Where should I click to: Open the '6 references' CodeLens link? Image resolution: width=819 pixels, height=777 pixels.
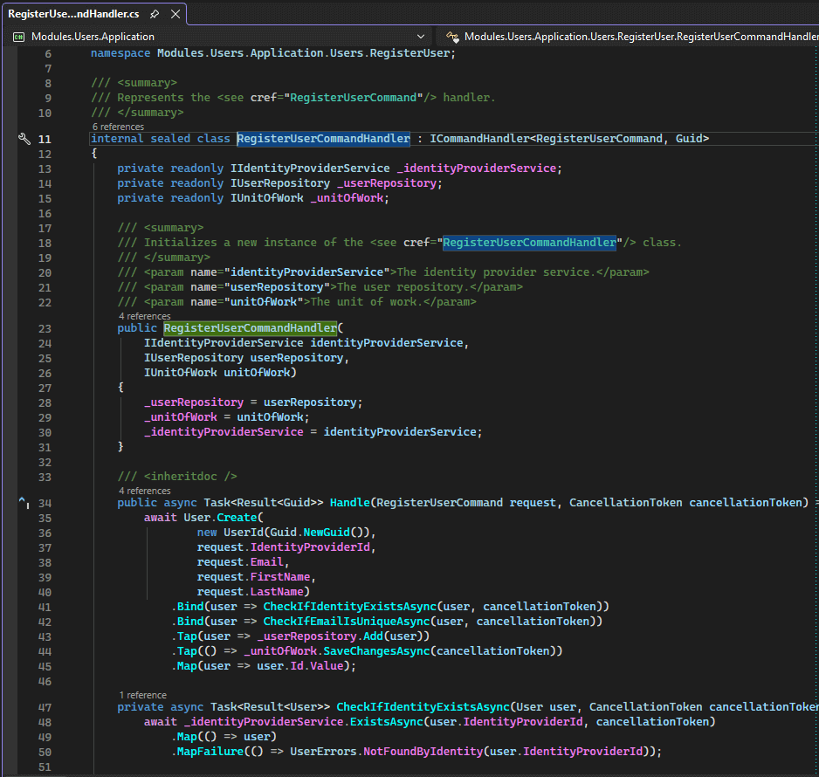point(118,127)
